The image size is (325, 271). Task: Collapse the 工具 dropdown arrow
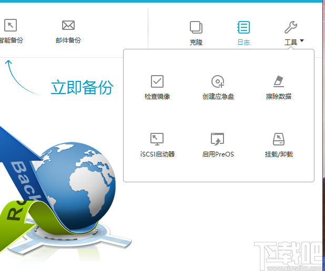(302, 41)
